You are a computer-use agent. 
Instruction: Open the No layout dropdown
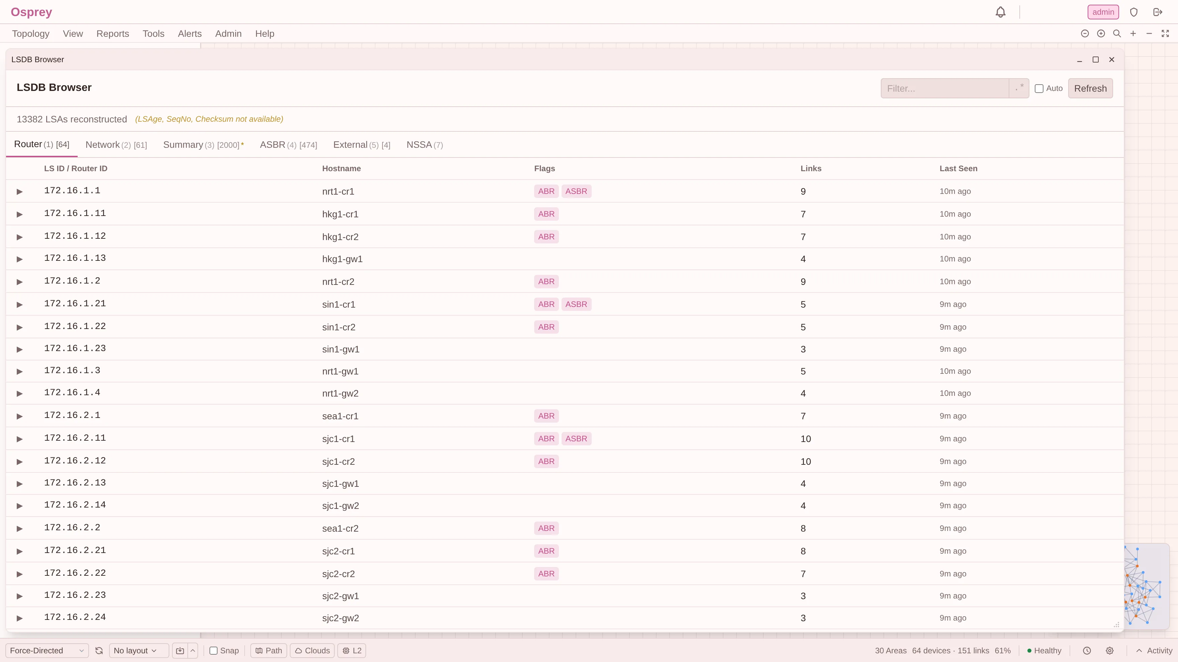139,651
